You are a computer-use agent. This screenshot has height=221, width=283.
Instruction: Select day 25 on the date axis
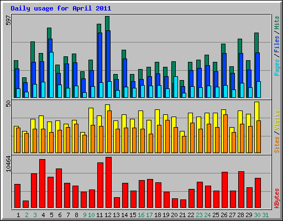click(216, 215)
